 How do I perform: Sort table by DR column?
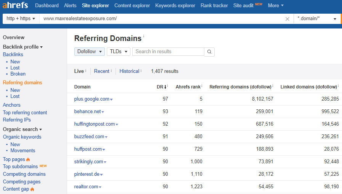pos(161,87)
